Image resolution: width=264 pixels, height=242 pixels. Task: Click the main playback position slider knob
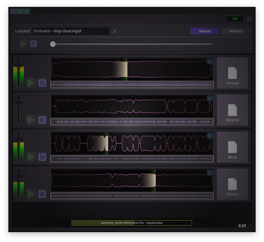point(53,44)
